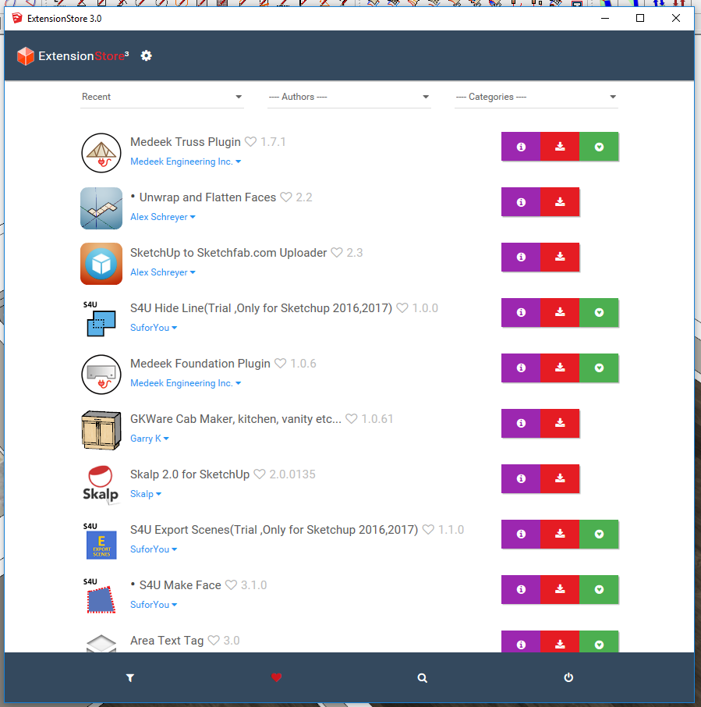
Task: Click the GKWare cabinet thumbnail
Action: point(101,430)
